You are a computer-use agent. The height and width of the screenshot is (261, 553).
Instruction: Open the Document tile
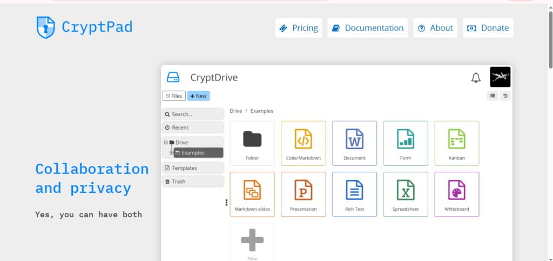click(x=354, y=143)
